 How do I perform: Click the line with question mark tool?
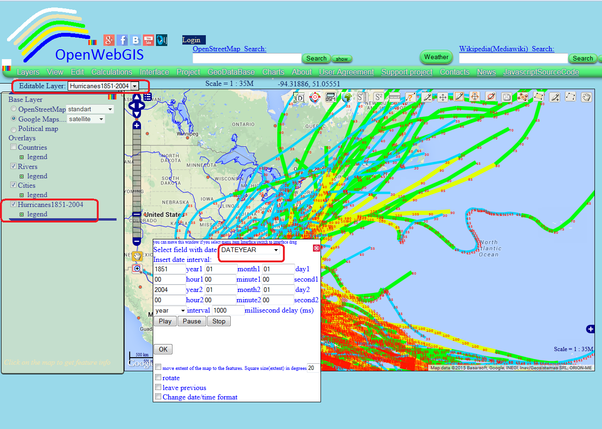click(410, 97)
